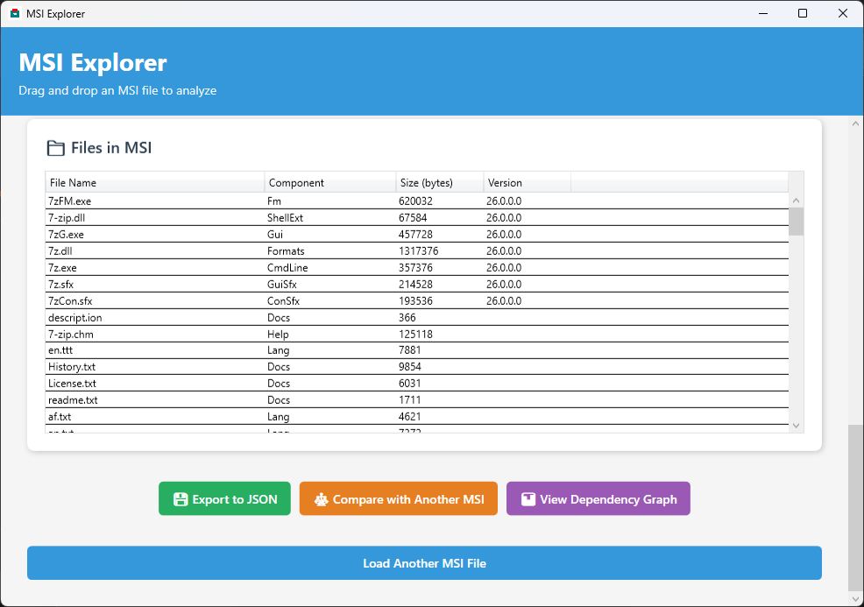Select the 7-zip.chm file row

(x=417, y=334)
